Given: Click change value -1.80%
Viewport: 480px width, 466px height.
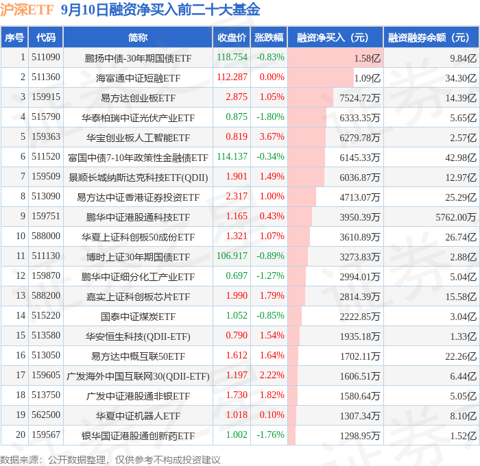Looking at the screenshot, I should pos(270,117).
